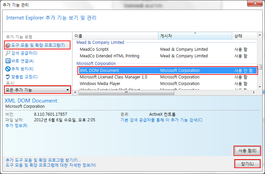The image size is (265, 174).
Task: Click the ActiveX 컨트롤 type value
Action: (x=162, y=114)
